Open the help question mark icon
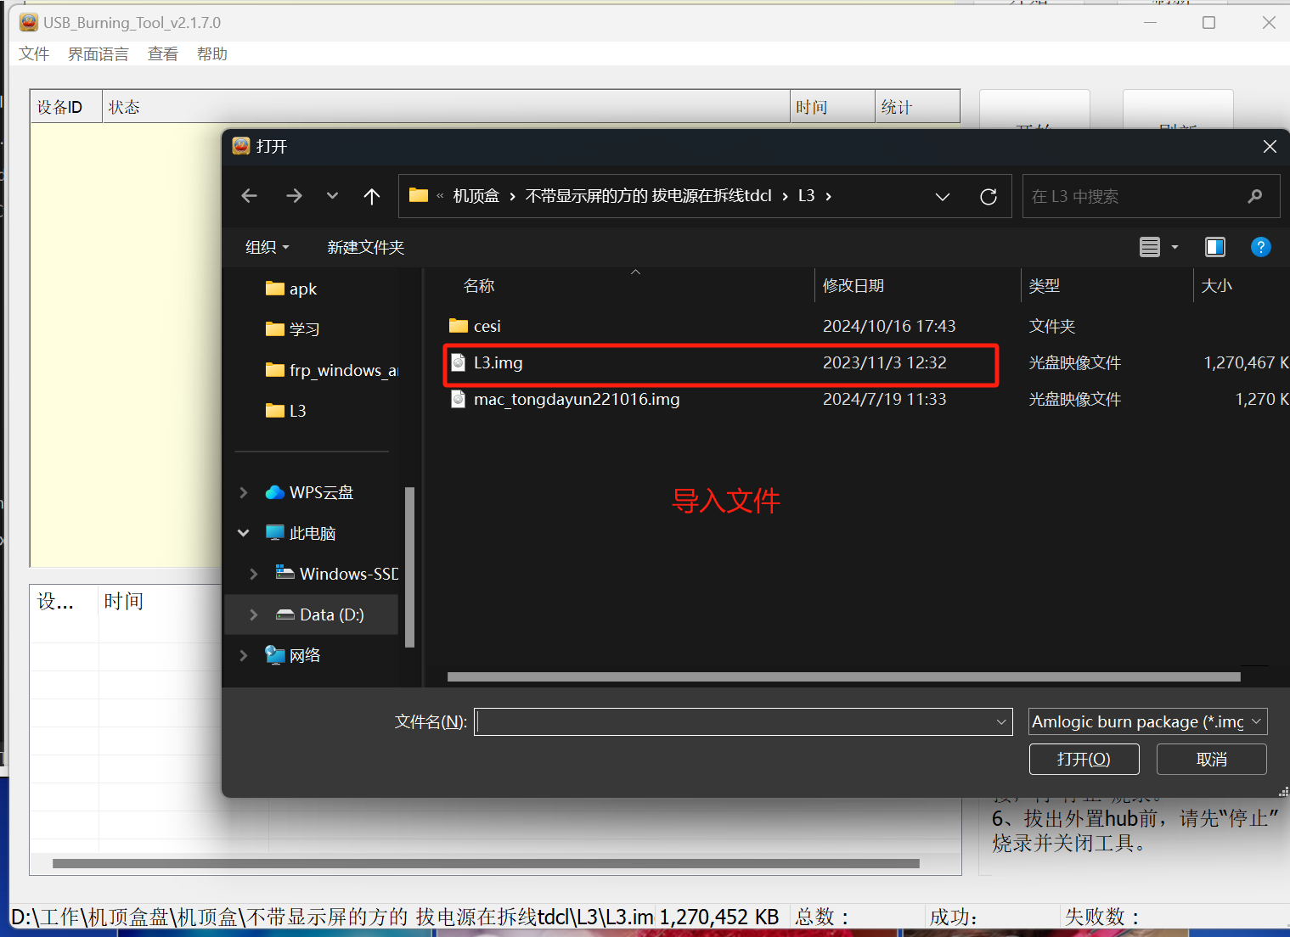Screen dimensions: 1290x937 (1260, 247)
